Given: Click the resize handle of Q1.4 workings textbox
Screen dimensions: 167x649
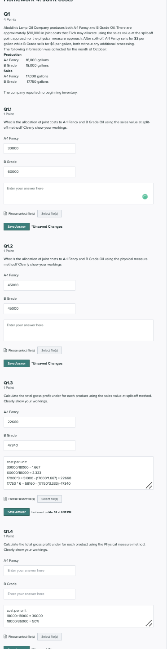Looking at the screenshot, I should (149, 623).
